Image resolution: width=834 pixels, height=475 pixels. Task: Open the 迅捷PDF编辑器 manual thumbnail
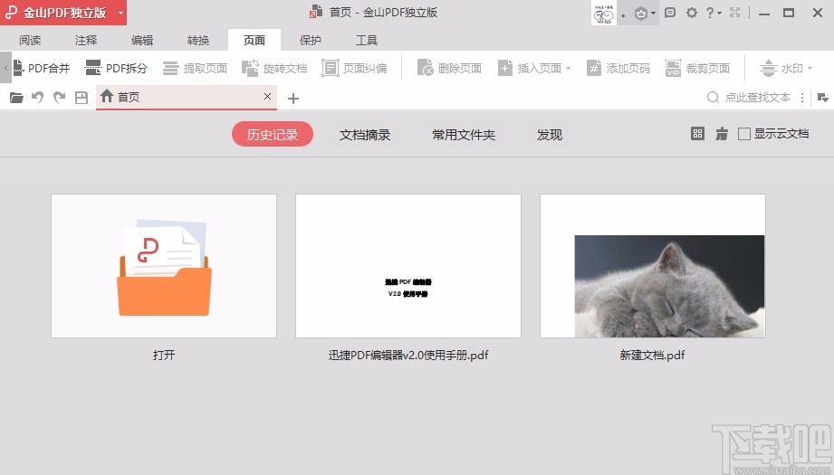tap(408, 266)
